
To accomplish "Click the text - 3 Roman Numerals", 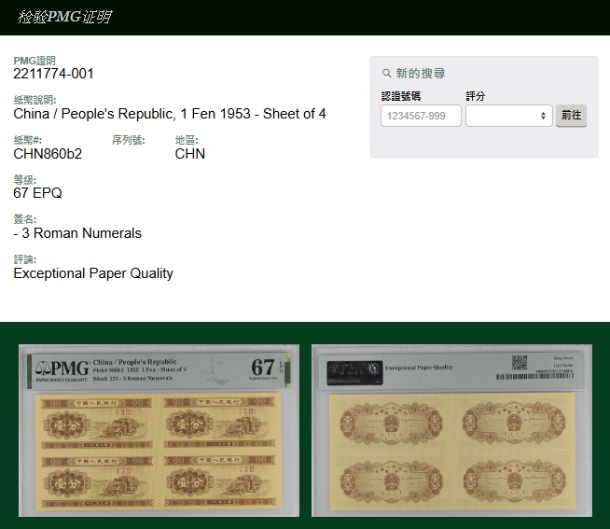I will 77,233.
